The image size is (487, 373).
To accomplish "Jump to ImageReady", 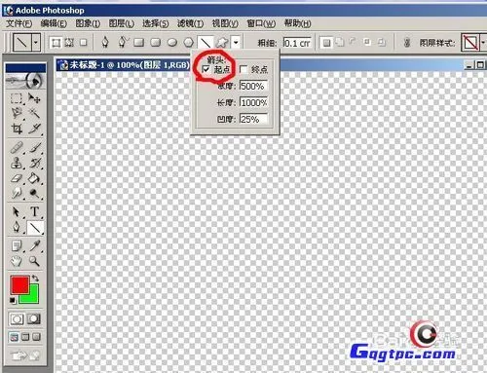I will 25,355.
